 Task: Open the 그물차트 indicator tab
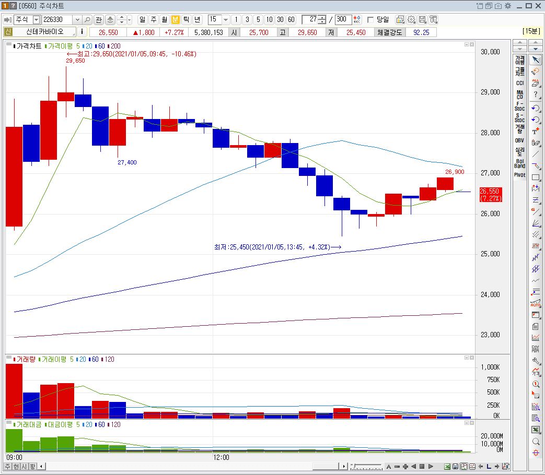pos(519,72)
